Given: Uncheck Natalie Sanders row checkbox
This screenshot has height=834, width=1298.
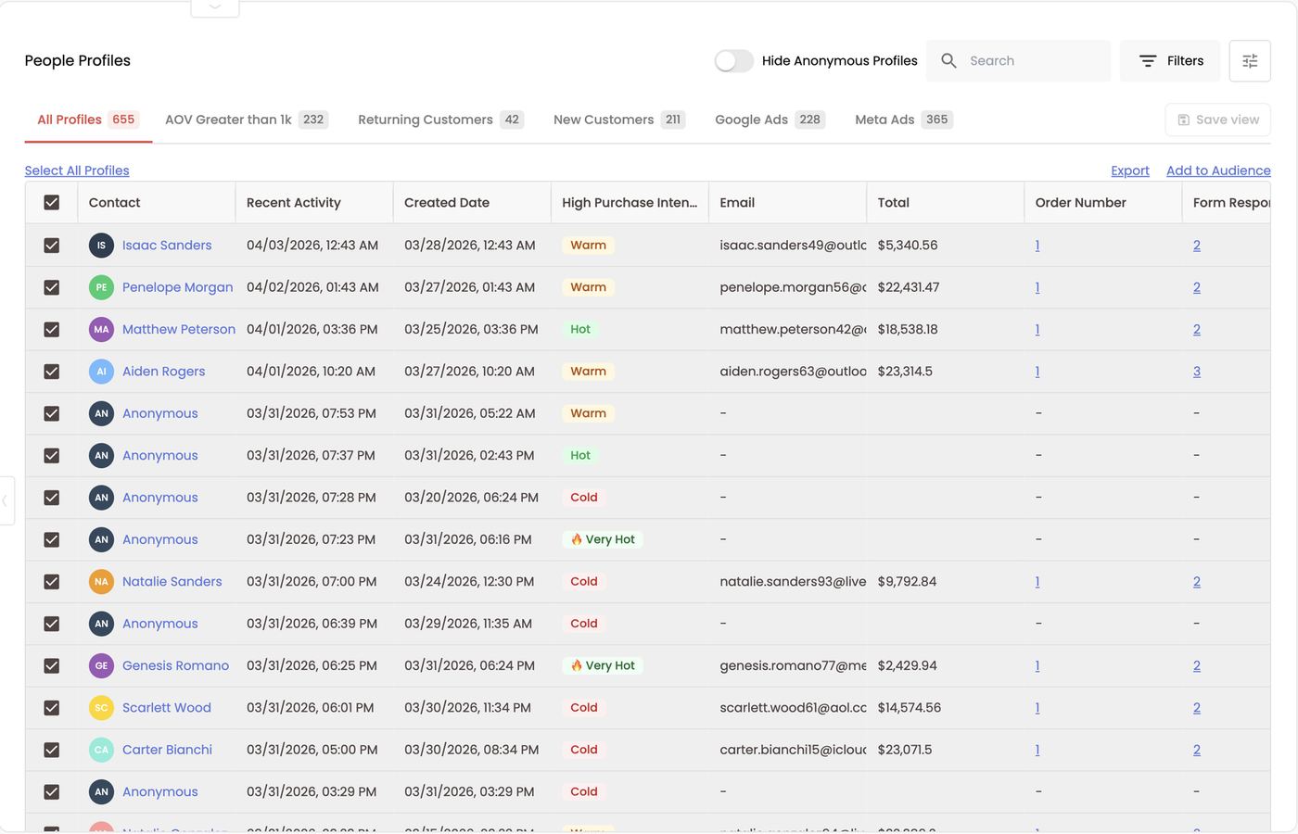Looking at the screenshot, I should (x=52, y=582).
